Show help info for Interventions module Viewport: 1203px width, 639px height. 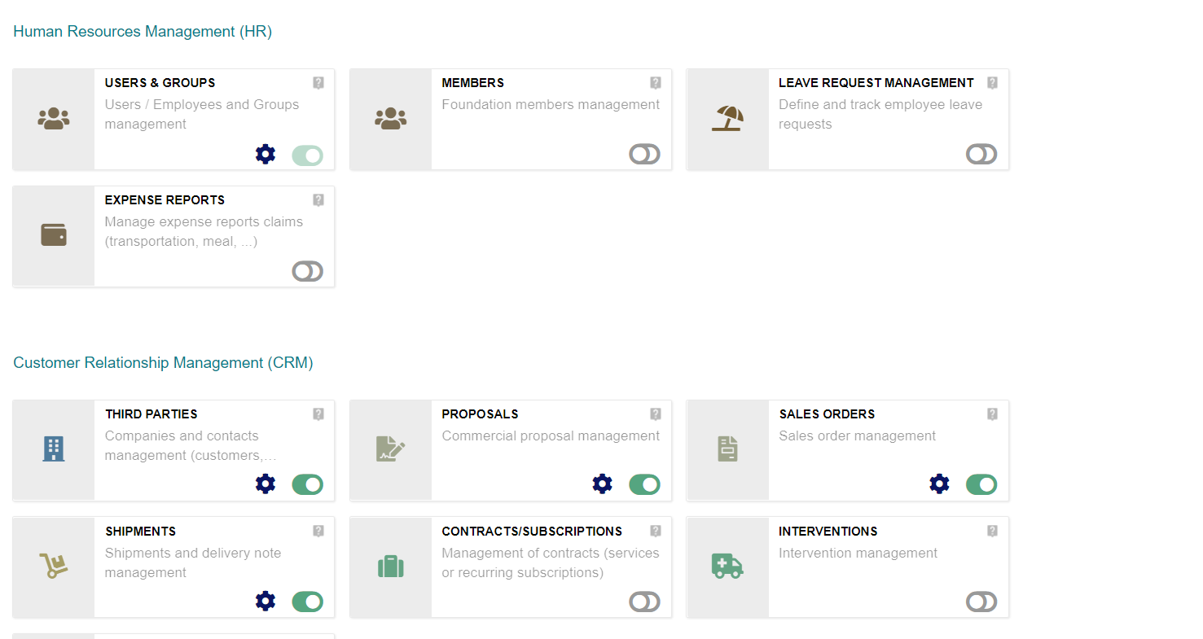point(992,532)
